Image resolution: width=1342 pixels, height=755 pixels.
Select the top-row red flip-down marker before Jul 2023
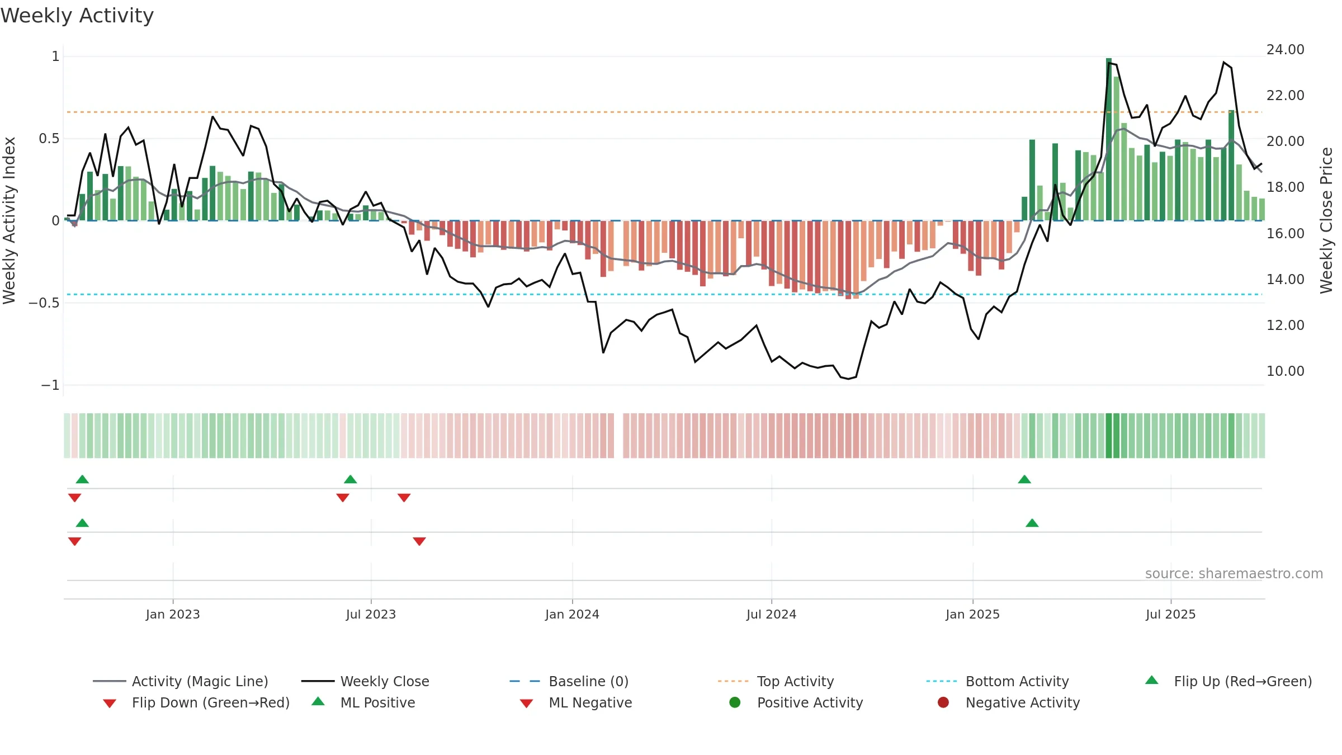[x=343, y=498]
